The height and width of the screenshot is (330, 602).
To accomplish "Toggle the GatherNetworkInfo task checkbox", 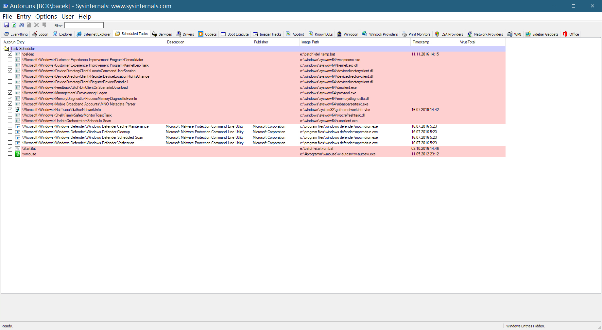I will point(10,110).
